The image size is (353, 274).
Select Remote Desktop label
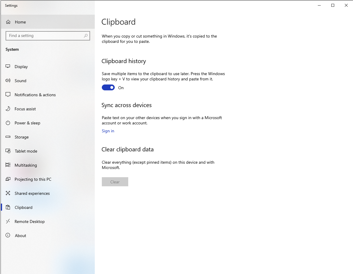tap(30, 221)
